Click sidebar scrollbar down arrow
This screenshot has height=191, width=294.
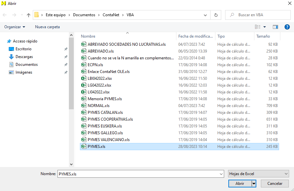[71, 164]
